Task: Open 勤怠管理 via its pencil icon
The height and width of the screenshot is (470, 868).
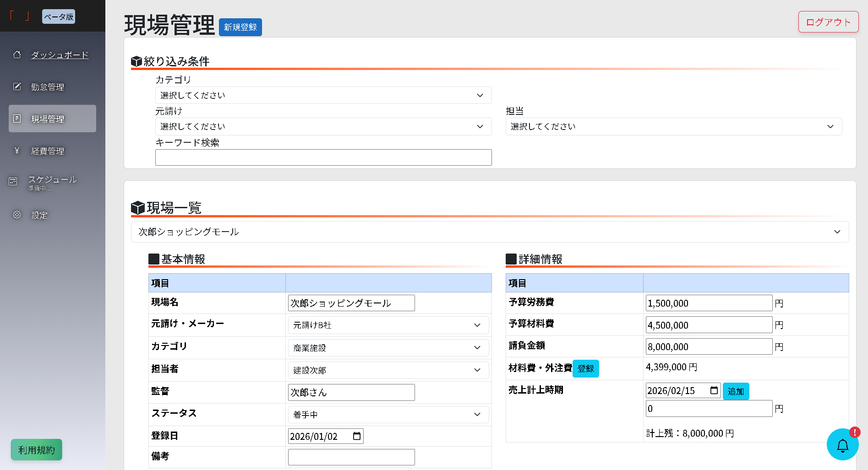Action: click(x=17, y=86)
